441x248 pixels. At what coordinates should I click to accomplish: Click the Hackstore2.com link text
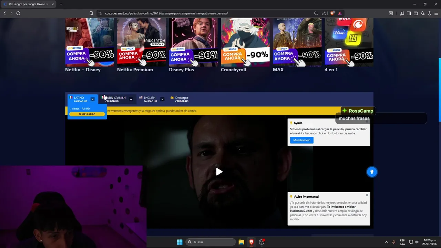coord(301,211)
